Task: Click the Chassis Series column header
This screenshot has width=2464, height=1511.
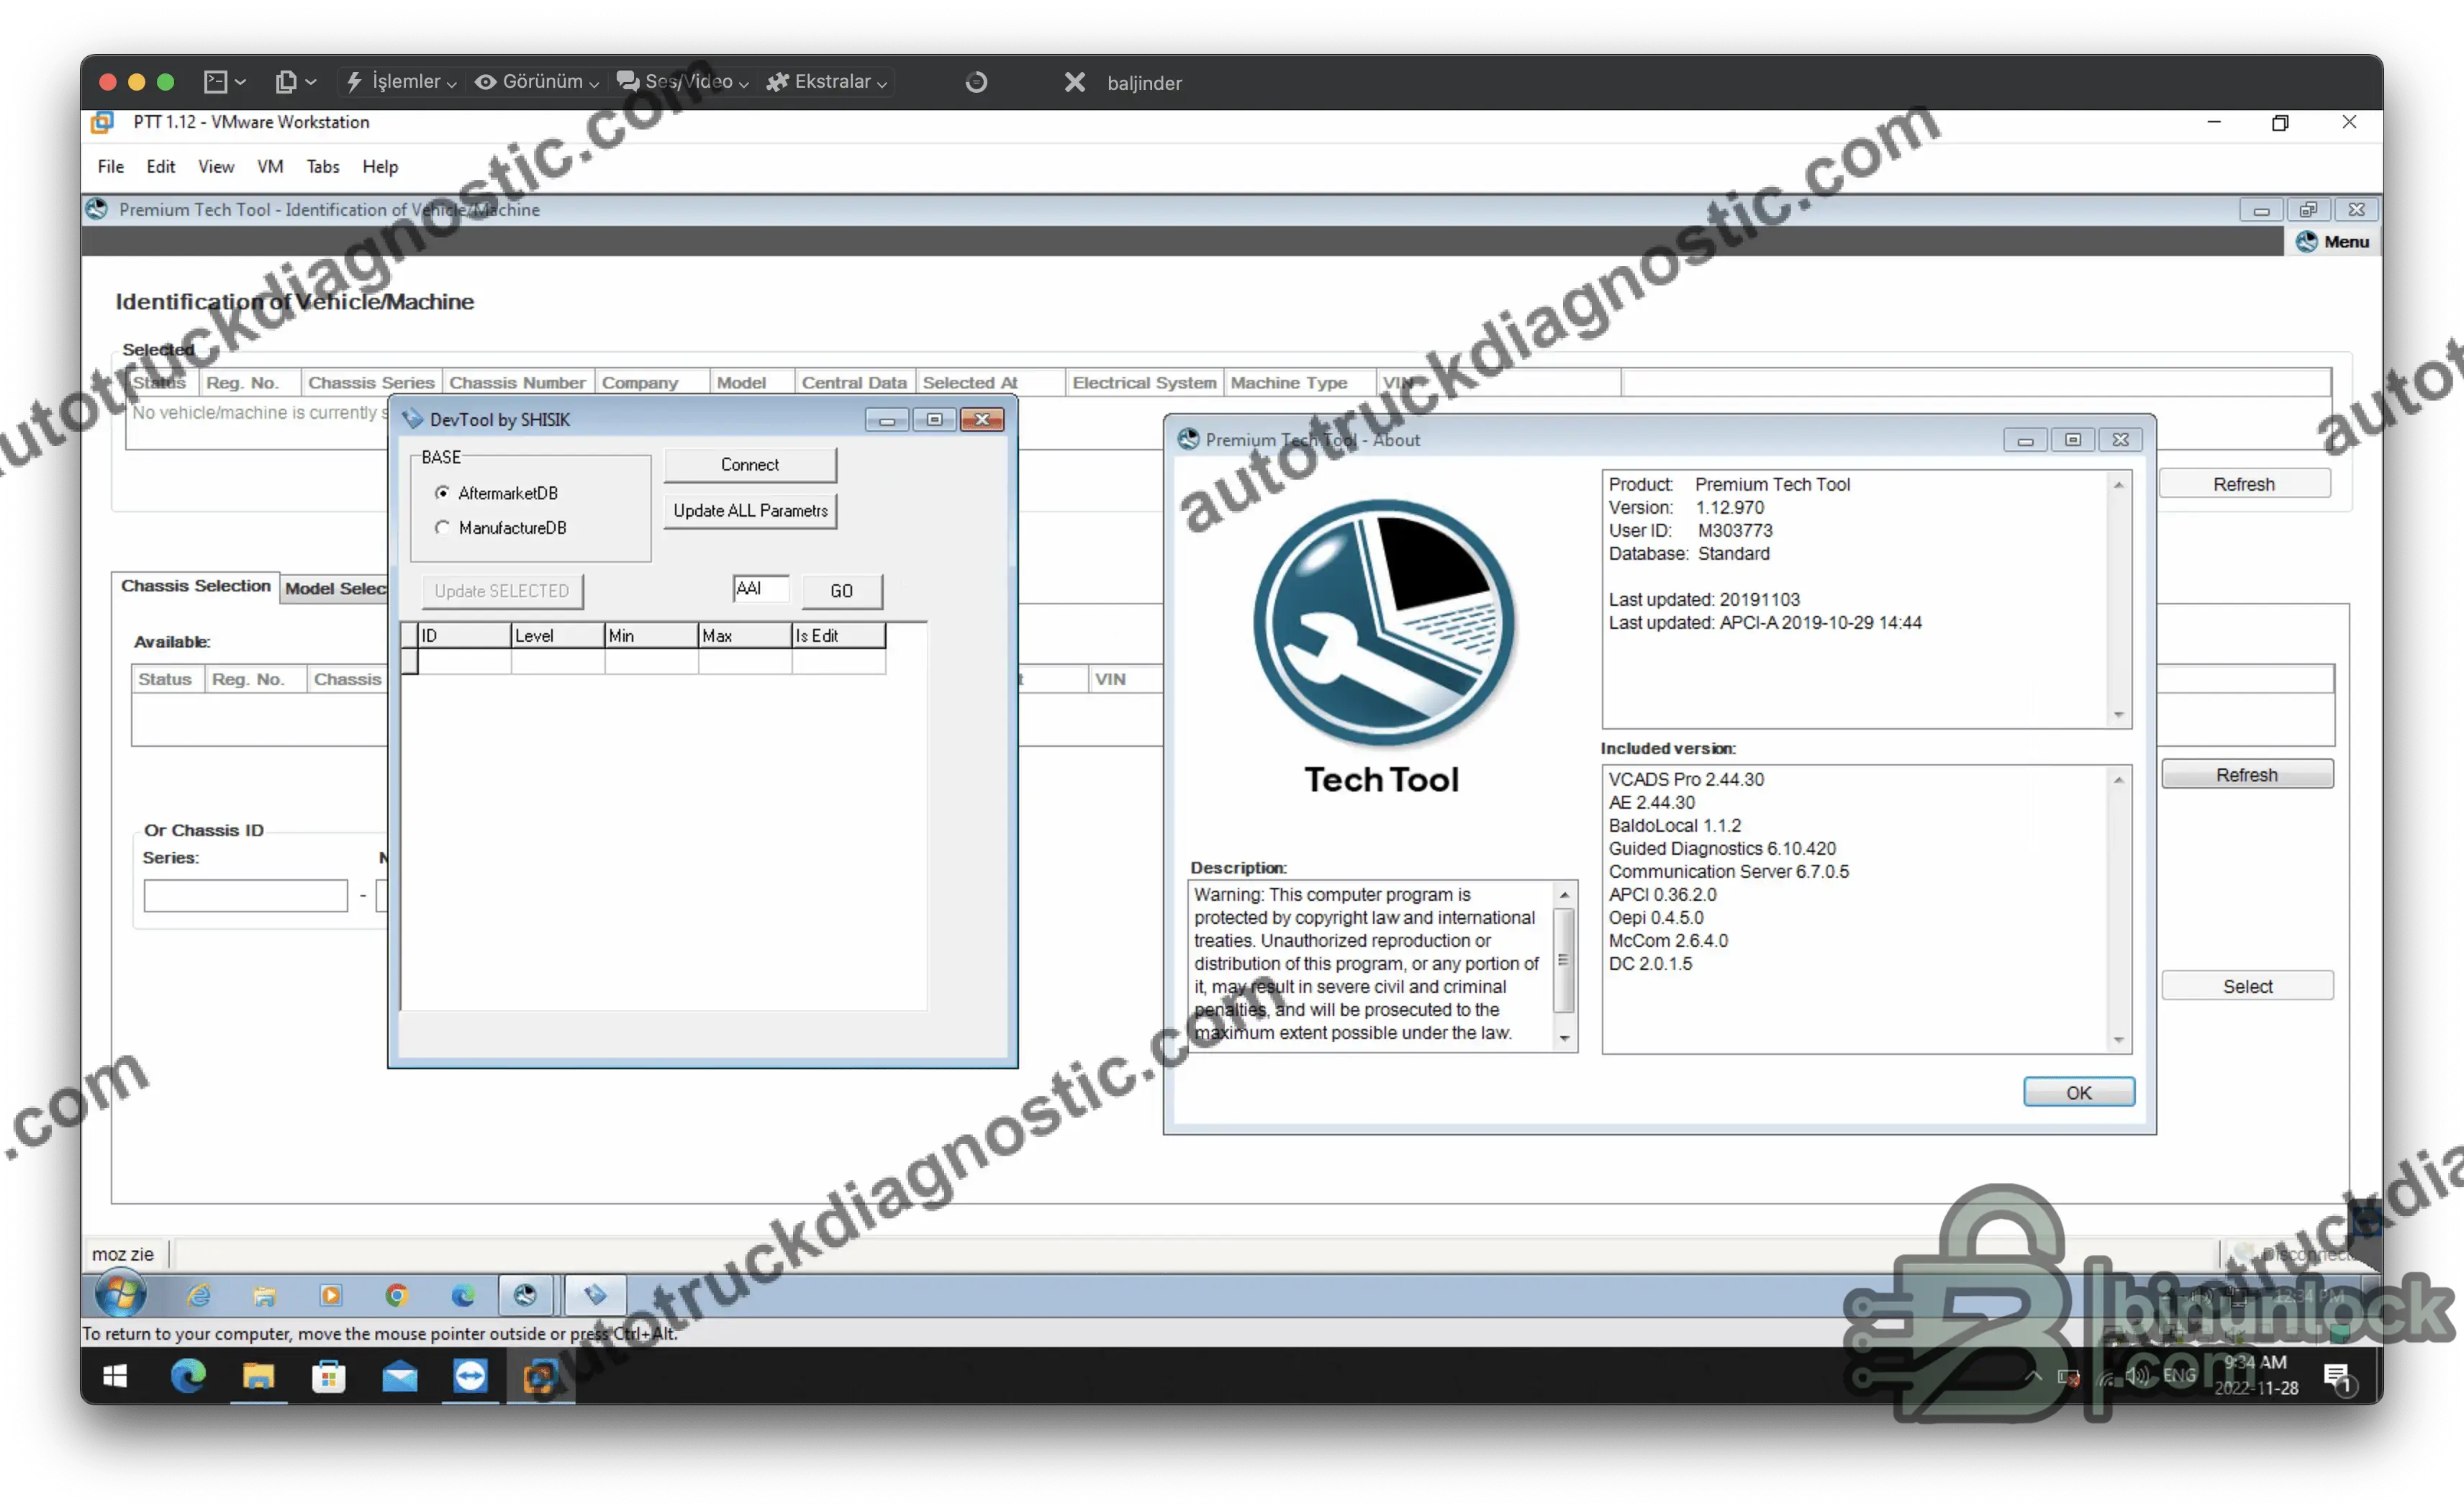Action: coord(371,382)
